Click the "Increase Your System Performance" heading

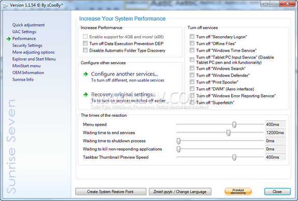tap(122, 19)
